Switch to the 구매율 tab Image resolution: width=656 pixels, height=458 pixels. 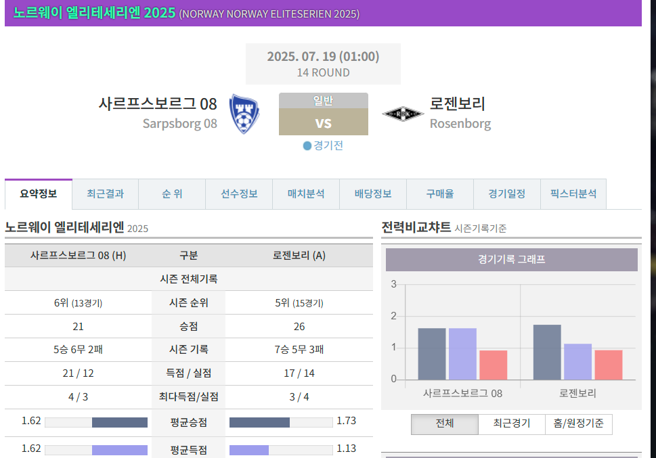pyautogui.click(x=440, y=194)
